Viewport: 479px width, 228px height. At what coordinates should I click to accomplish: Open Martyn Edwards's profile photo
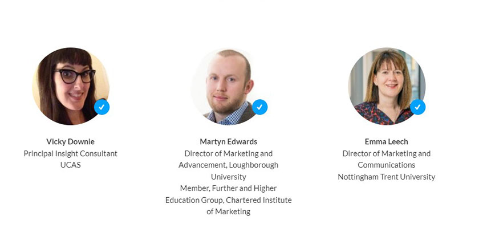click(x=227, y=85)
